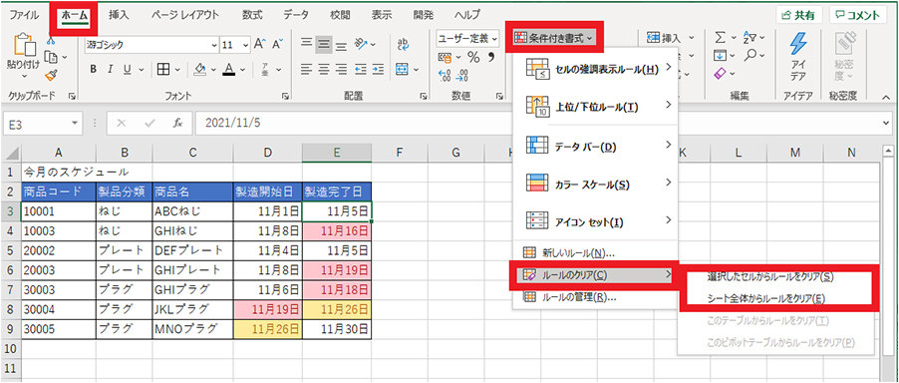The height and width of the screenshot is (383, 899).
Task: Increase font size with the larger A icon
Action: tap(260, 44)
